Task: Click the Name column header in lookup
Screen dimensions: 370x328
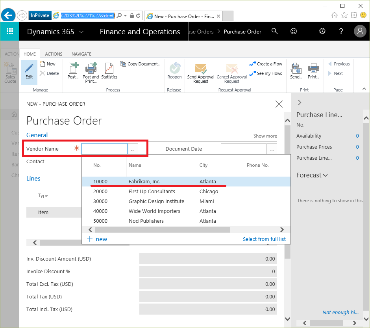Action: (135, 165)
